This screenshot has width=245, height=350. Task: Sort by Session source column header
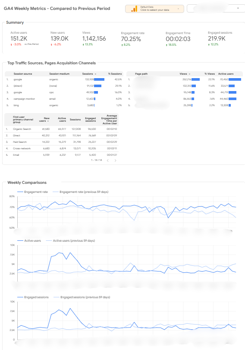coord(23,74)
